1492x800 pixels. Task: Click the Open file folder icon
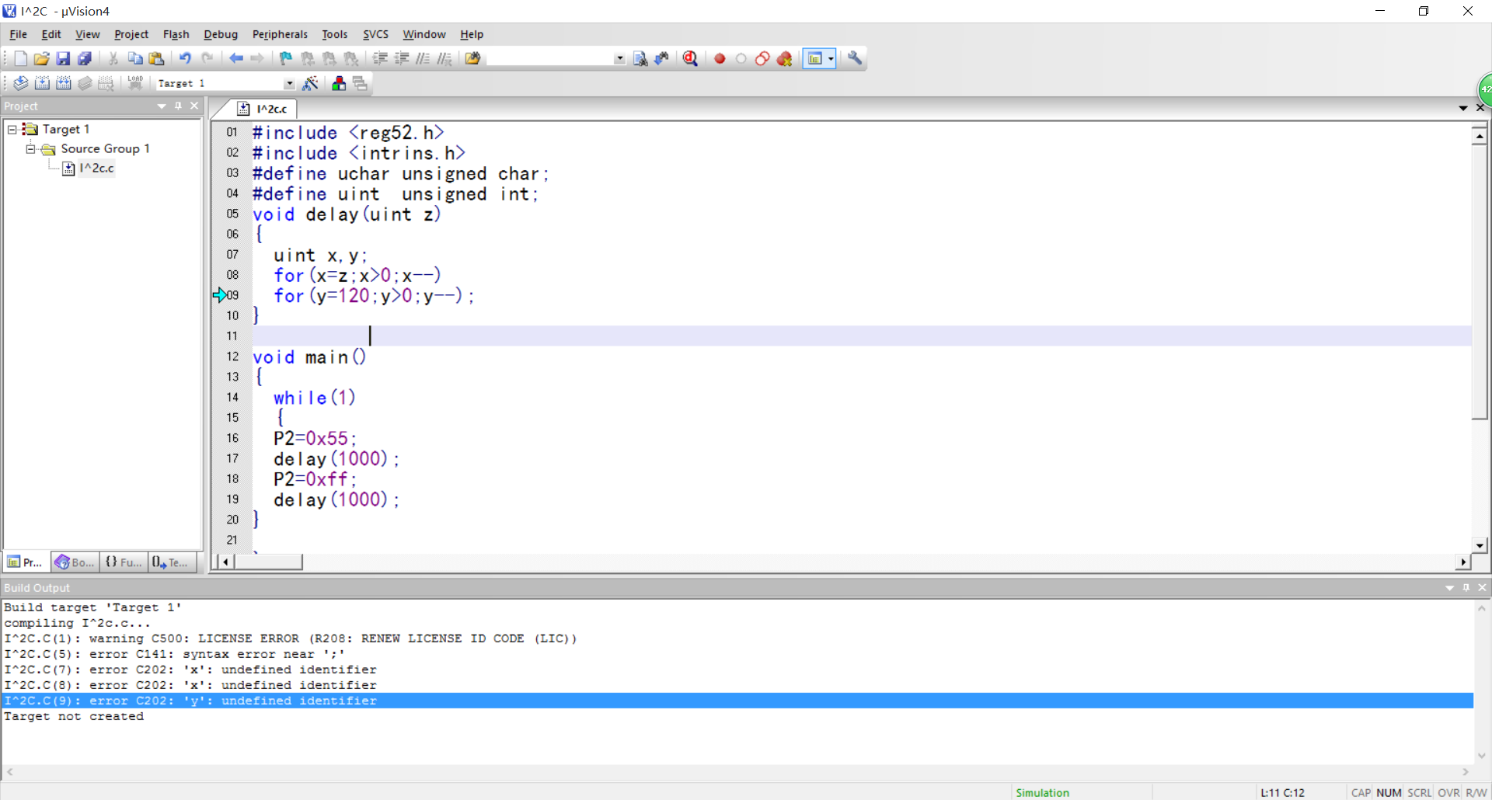(41, 58)
